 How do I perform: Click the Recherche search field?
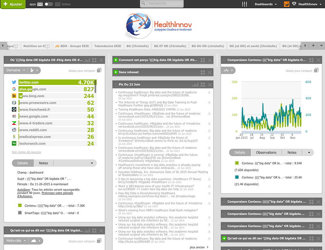pos(162,4)
